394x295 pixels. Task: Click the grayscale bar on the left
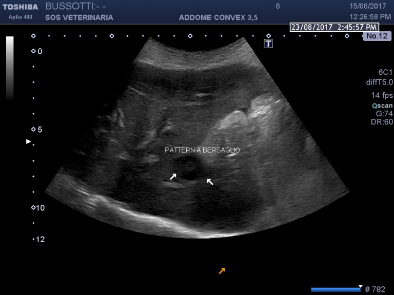tap(10, 68)
